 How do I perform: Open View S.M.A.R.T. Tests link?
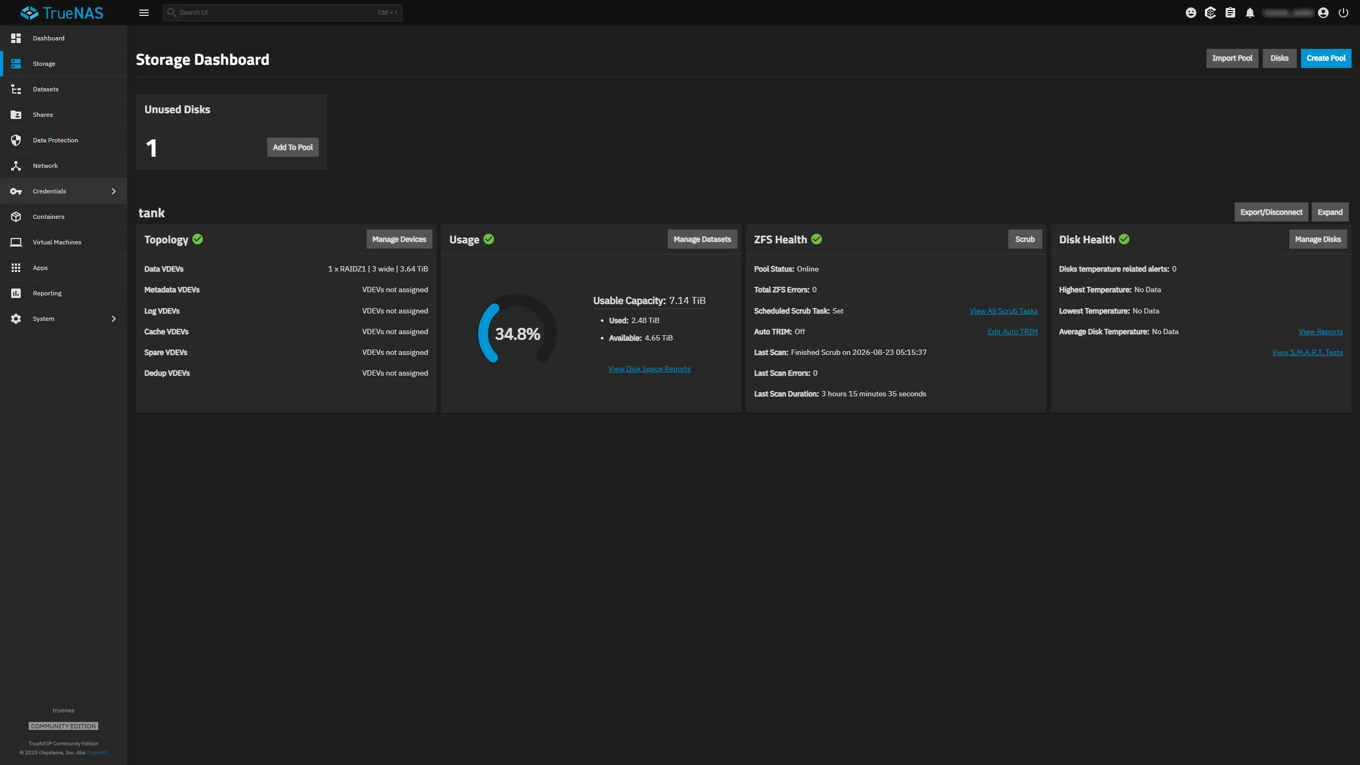tap(1307, 352)
